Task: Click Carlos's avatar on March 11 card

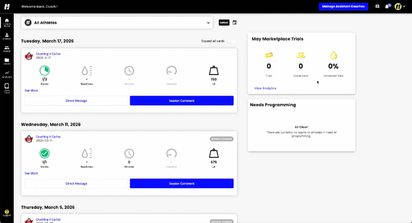Action: (29, 139)
